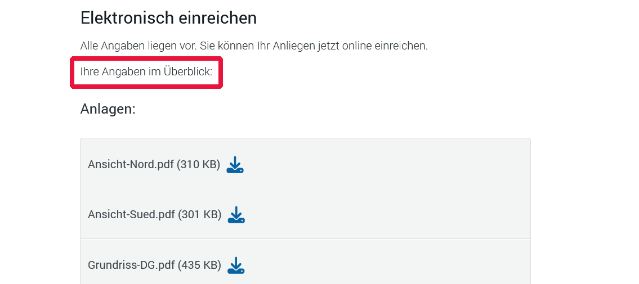Image resolution: width=639 pixels, height=284 pixels.
Task: Click the (310 KB) size label
Action: (198, 165)
